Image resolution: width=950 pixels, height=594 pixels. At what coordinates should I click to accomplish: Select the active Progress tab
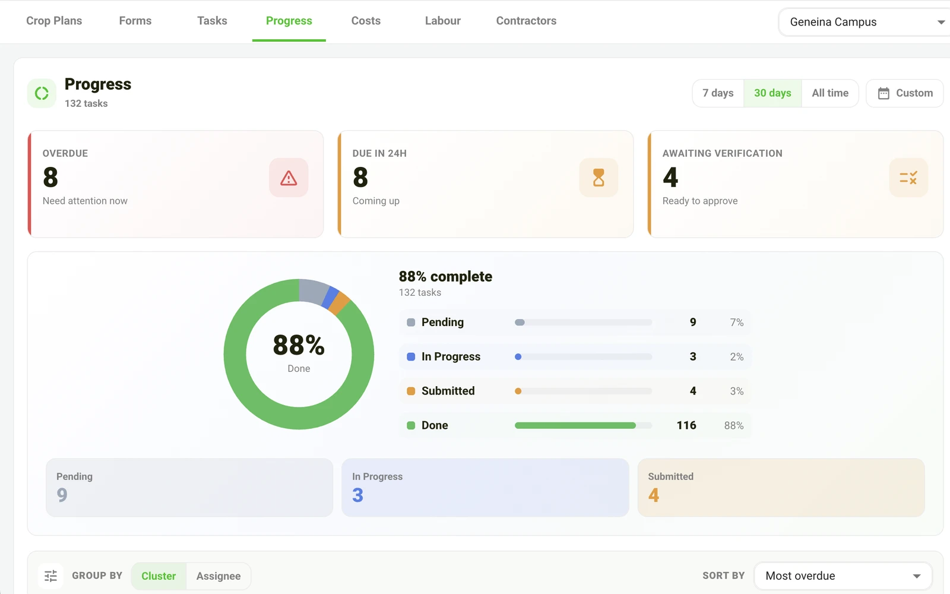289,21
